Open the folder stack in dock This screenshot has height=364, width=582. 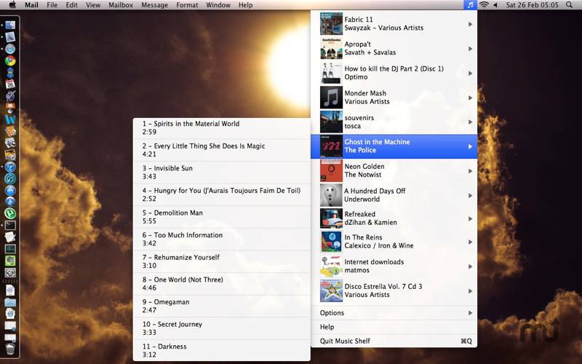click(10, 302)
